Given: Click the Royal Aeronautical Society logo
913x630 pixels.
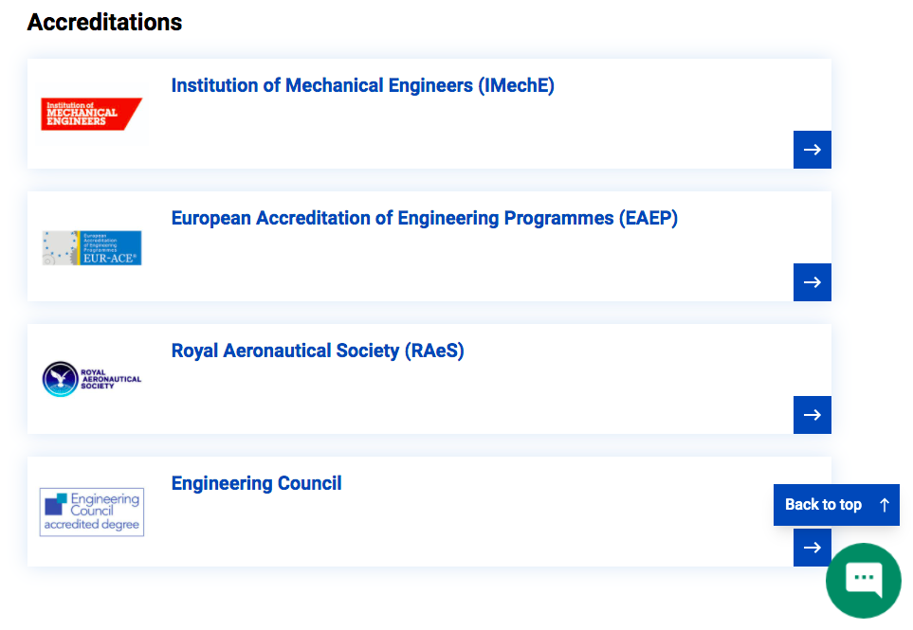Looking at the screenshot, I should pyautogui.click(x=92, y=379).
